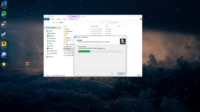Switch to large icons view in status bar

click(141, 75)
